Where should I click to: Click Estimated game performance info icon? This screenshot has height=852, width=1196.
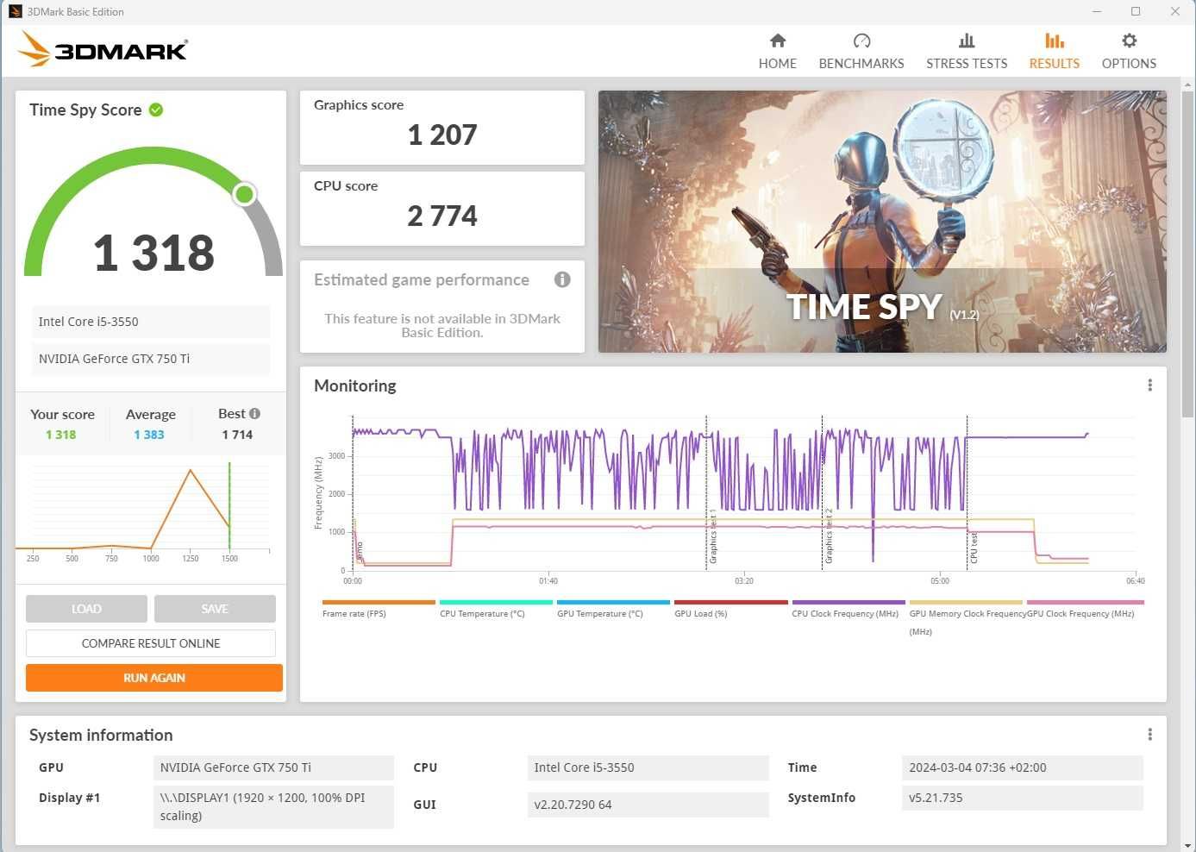pyautogui.click(x=562, y=279)
